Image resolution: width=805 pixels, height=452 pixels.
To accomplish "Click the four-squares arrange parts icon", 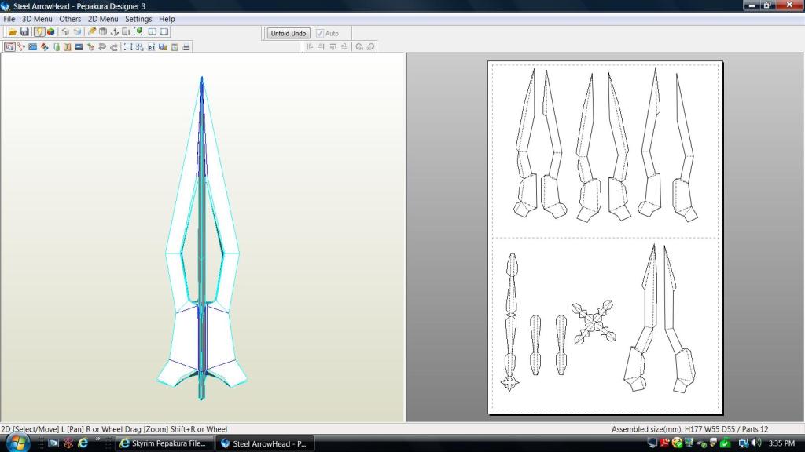I will click(x=140, y=47).
